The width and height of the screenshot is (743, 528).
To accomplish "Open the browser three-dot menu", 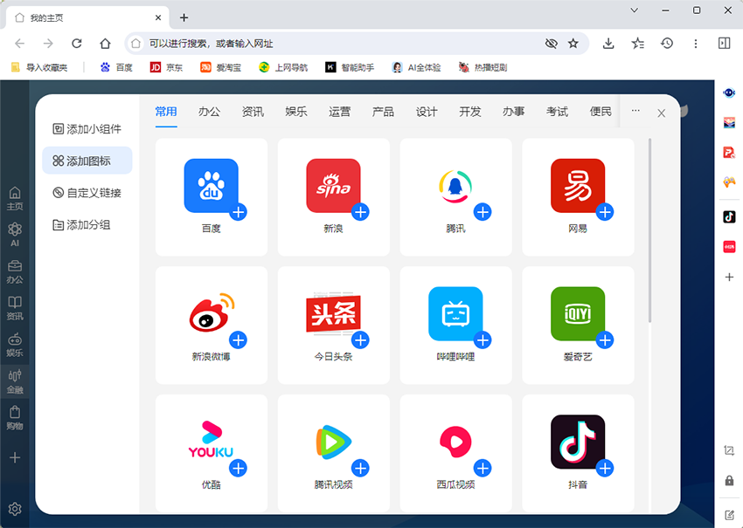I will tap(695, 43).
